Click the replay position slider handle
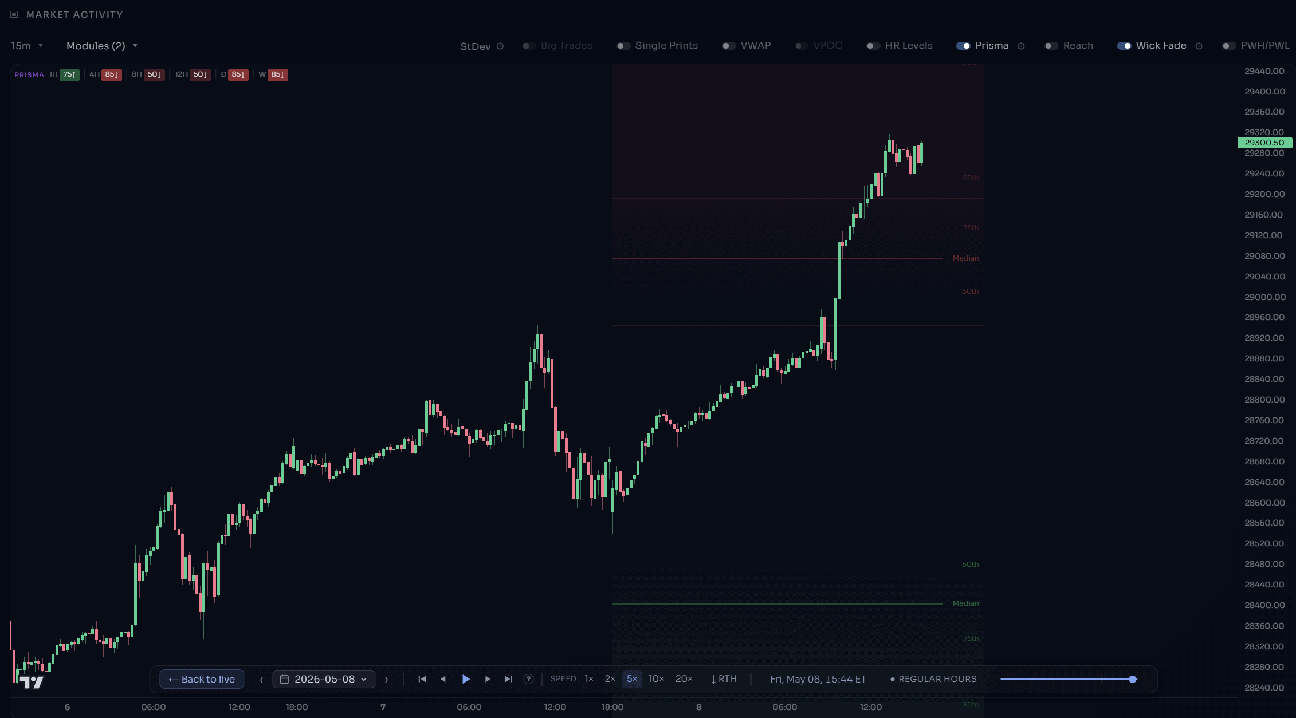The height and width of the screenshot is (718, 1296). (x=1133, y=679)
